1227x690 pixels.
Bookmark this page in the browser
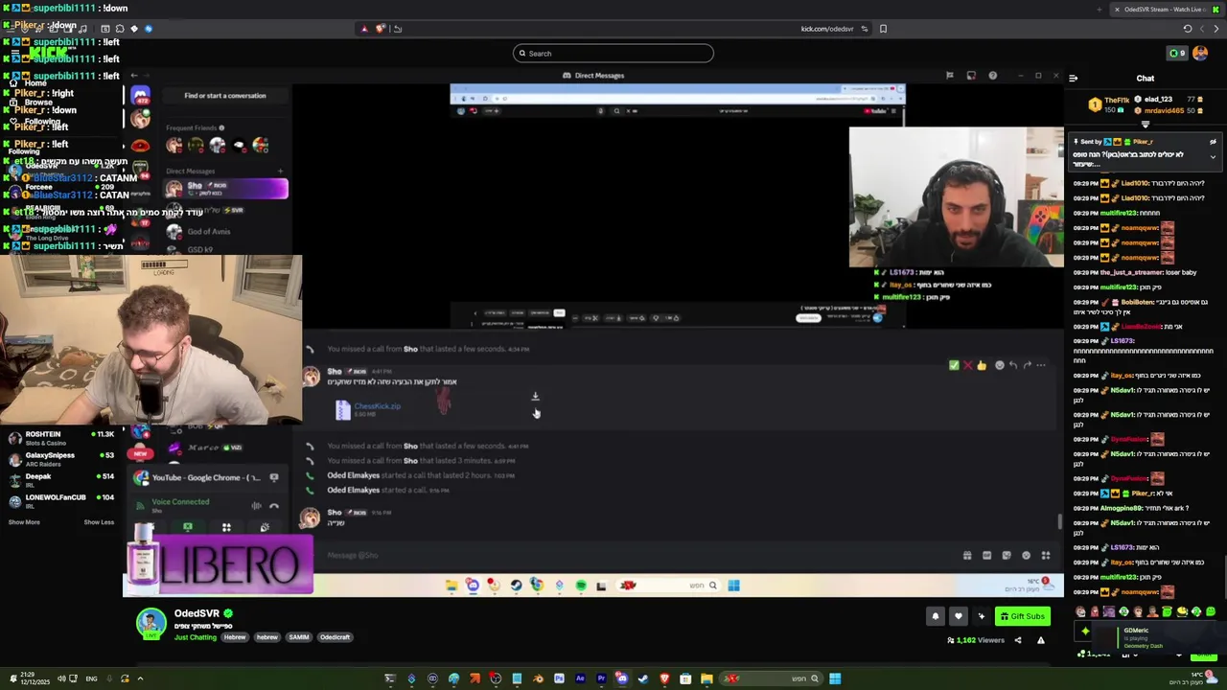(x=883, y=29)
